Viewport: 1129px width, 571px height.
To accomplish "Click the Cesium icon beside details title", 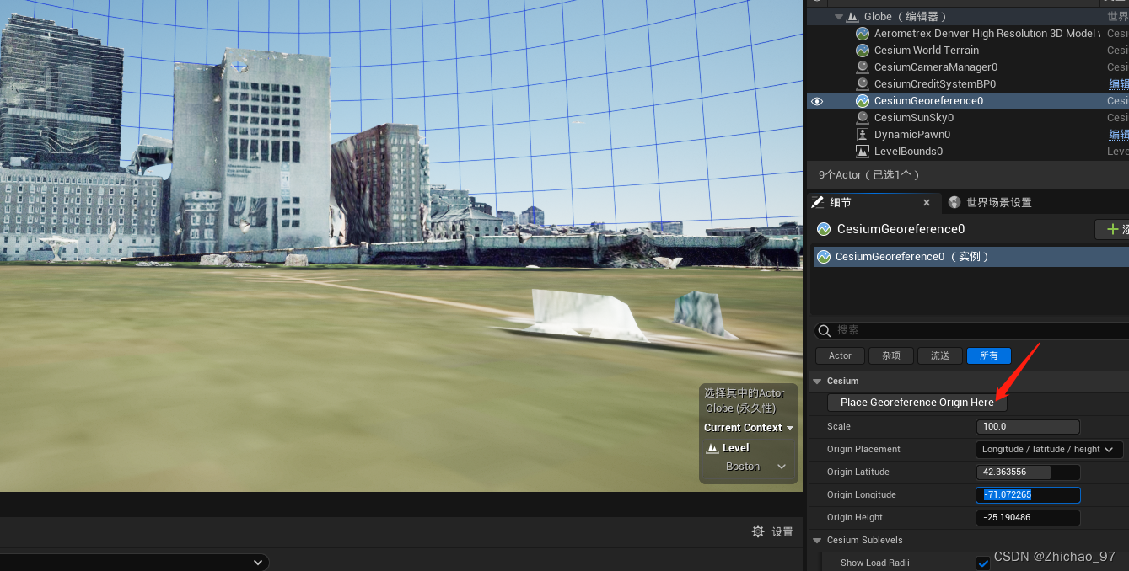I will coord(824,229).
